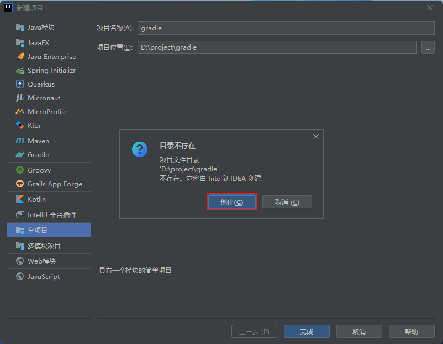Click the question mark icon in dialog
This screenshot has width=443, height=344.
click(140, 149)
